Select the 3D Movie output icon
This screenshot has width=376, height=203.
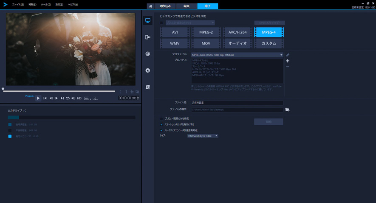148,87
